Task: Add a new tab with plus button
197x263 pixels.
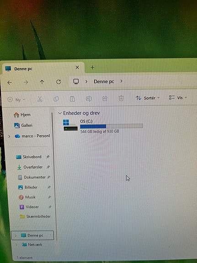Action: click(x=92, y=67)
